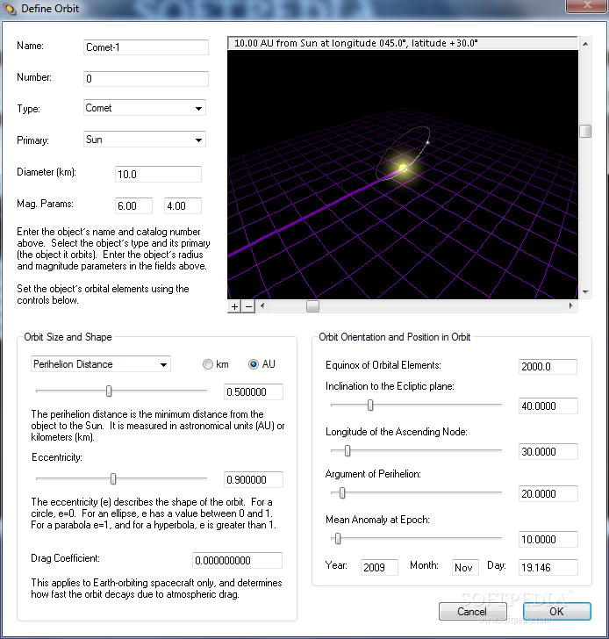Click the perihelion distance value field 0.500000
The width and height of the screenshot is (609, 639).
[254, 392]
